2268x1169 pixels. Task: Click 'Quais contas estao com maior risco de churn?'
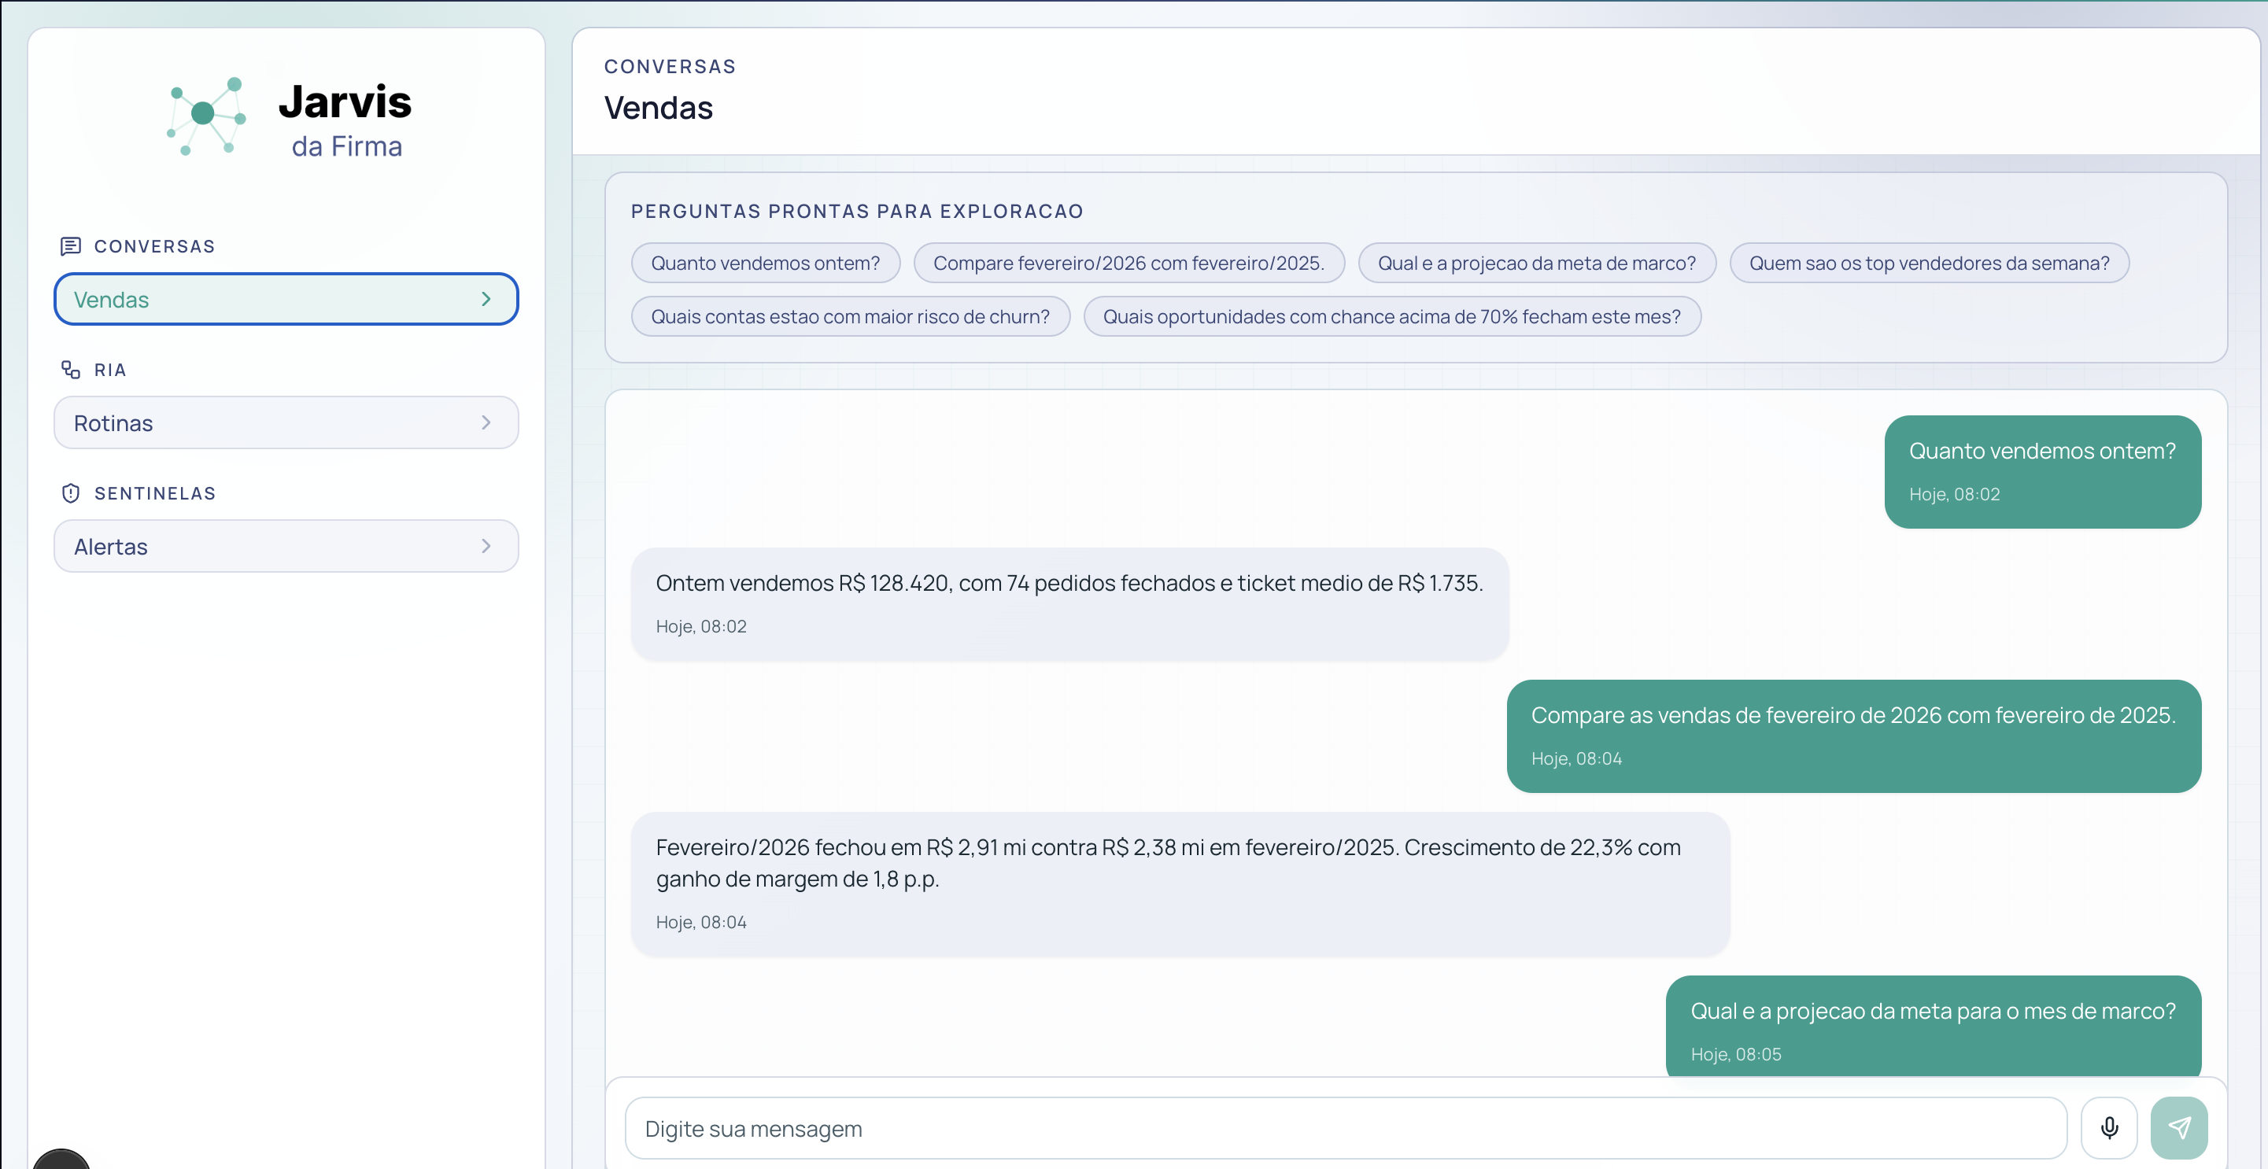pos(850,316)
